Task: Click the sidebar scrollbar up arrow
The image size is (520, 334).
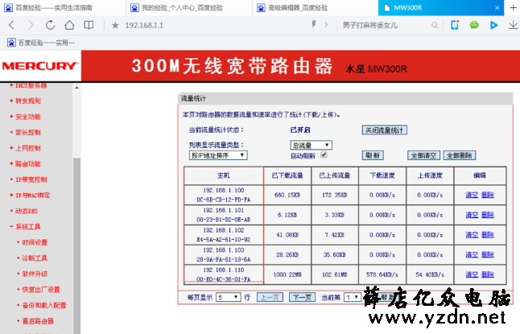Action: [76, 88]
